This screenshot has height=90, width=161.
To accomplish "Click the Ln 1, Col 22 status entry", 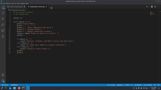I will click(x=111, y=85).
